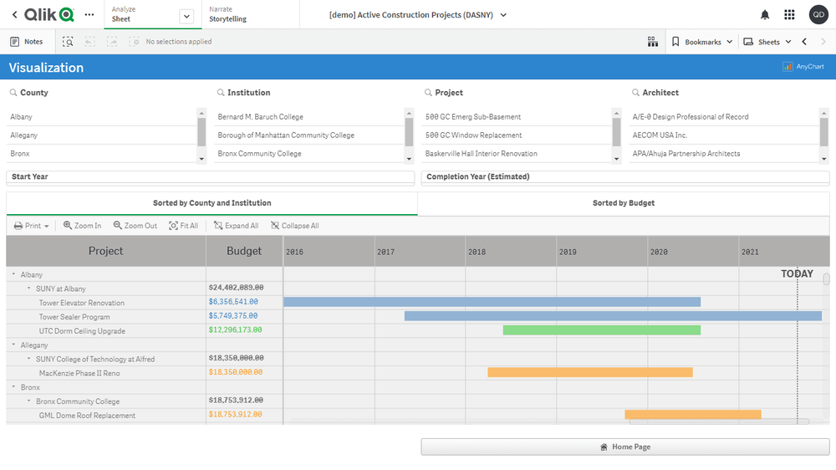Collapse SUNY at Albany institution node
The image size is (836, 470).
28,289
